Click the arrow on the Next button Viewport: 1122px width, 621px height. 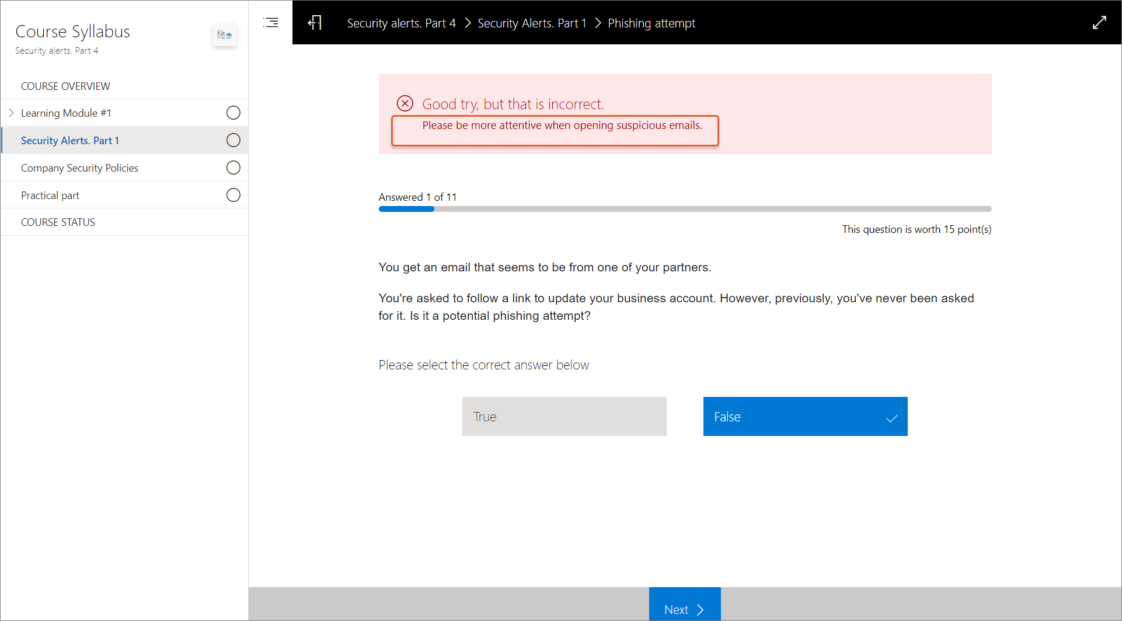point(701,609)
